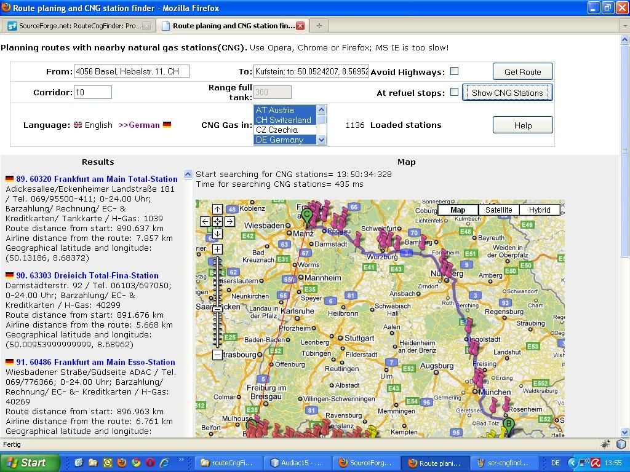Click the map zoom slider handle
630x472 pixels.
[217, 309]
